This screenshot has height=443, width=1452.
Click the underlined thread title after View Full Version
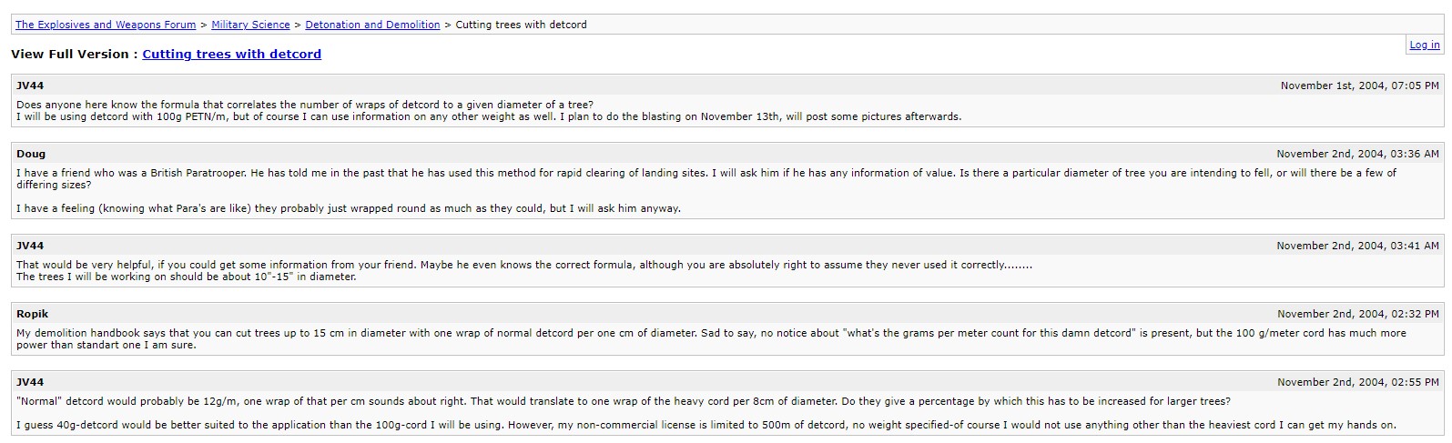[x=231, y=55]
